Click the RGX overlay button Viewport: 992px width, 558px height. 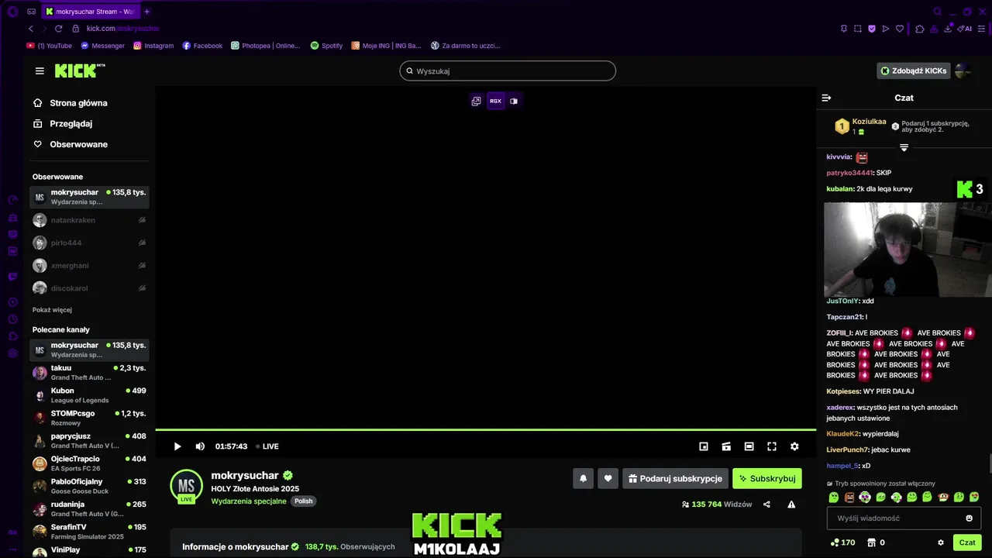(x=495, y=101)
